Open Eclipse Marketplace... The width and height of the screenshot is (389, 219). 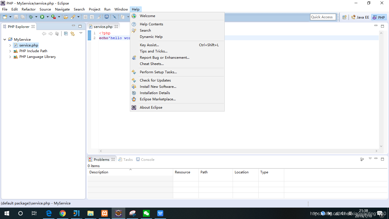tap(177, 99)
